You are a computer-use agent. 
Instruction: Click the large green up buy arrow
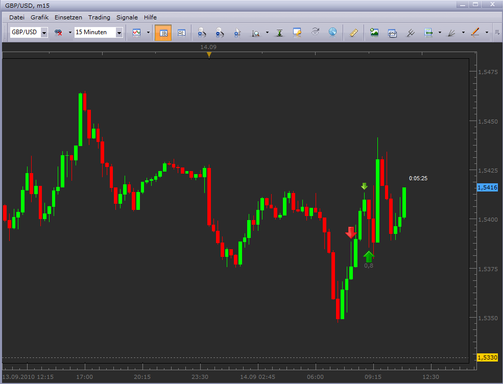point(369,256)
